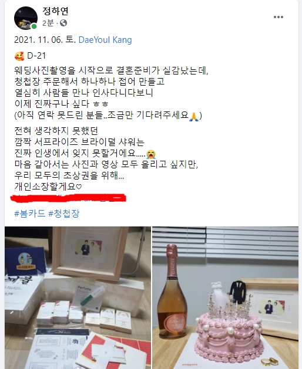Open author name 정하연 profile
The image size is (302, 369).
tap(55, 11)
